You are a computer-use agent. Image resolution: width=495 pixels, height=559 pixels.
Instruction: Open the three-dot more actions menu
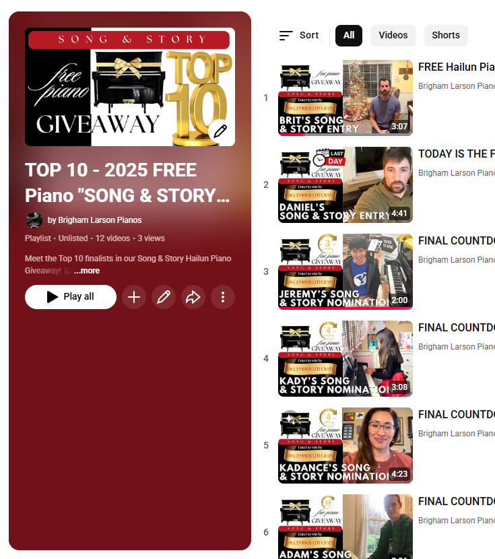tap(223, 297)
